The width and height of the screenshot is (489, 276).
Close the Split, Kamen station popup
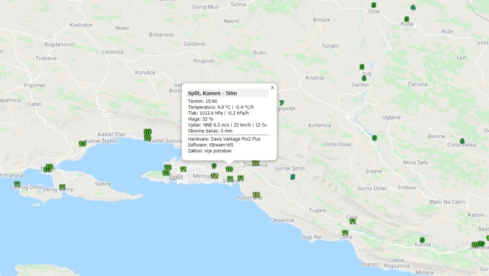click(x=272, y=88)
